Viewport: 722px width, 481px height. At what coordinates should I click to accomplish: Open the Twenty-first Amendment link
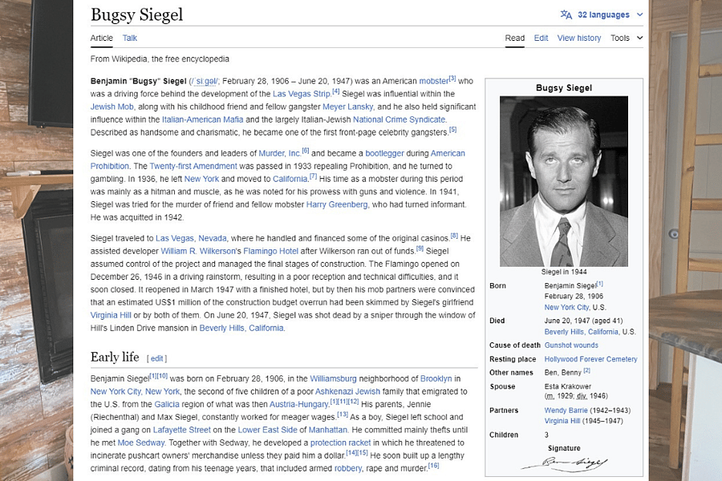pos(193,166)
